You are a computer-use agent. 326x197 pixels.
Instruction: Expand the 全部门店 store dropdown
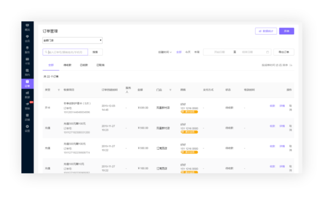click(x=72, y=40)
